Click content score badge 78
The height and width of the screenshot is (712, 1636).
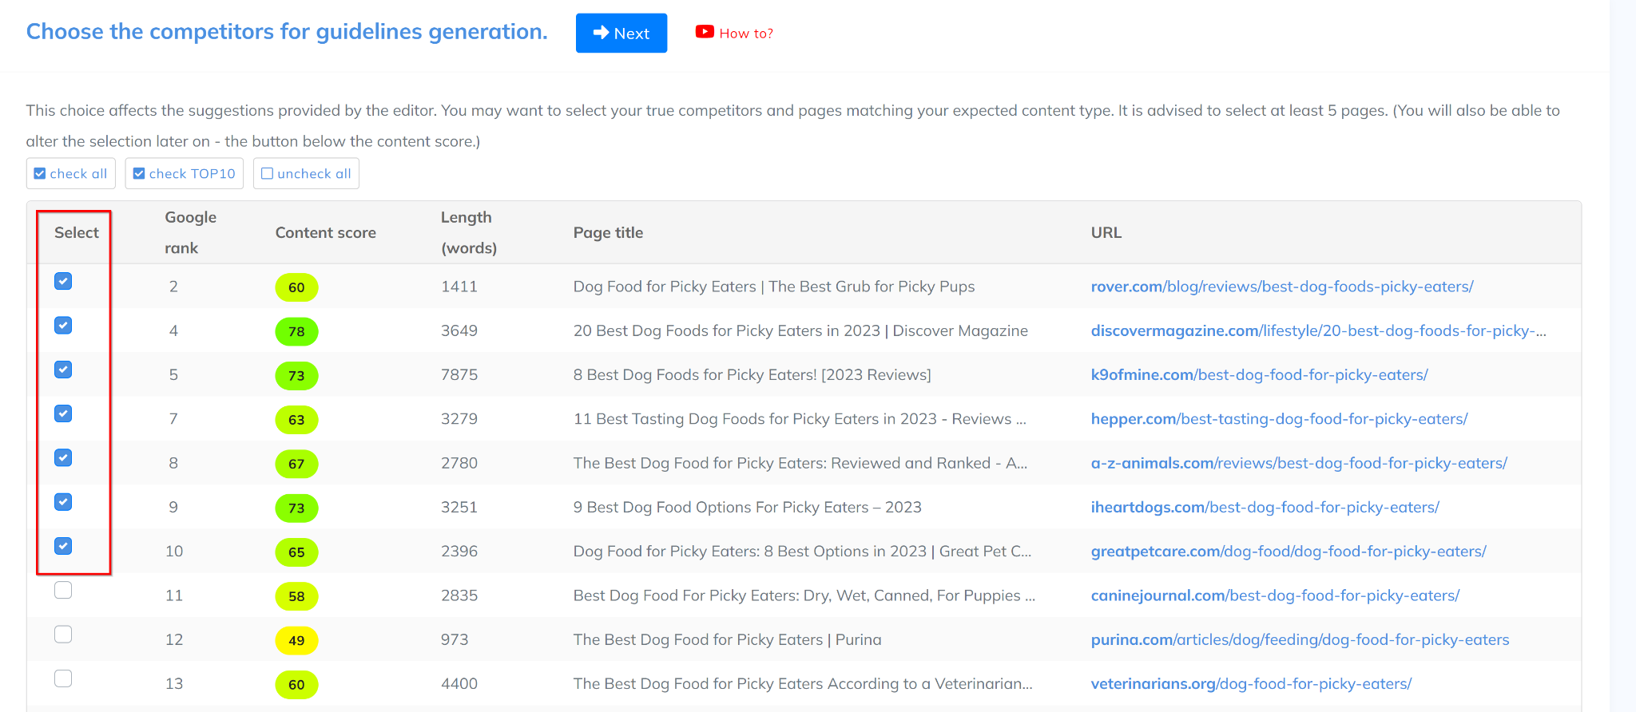point(296,331)
